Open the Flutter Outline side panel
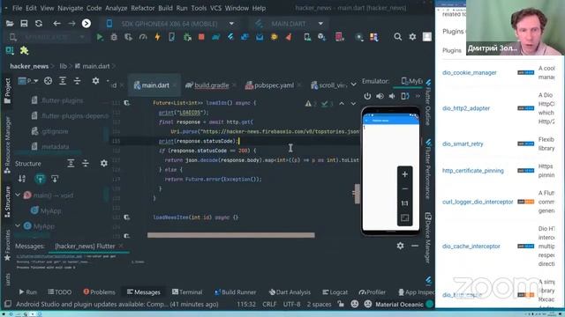Screen dimensions: 565x317 pos(428,102)
